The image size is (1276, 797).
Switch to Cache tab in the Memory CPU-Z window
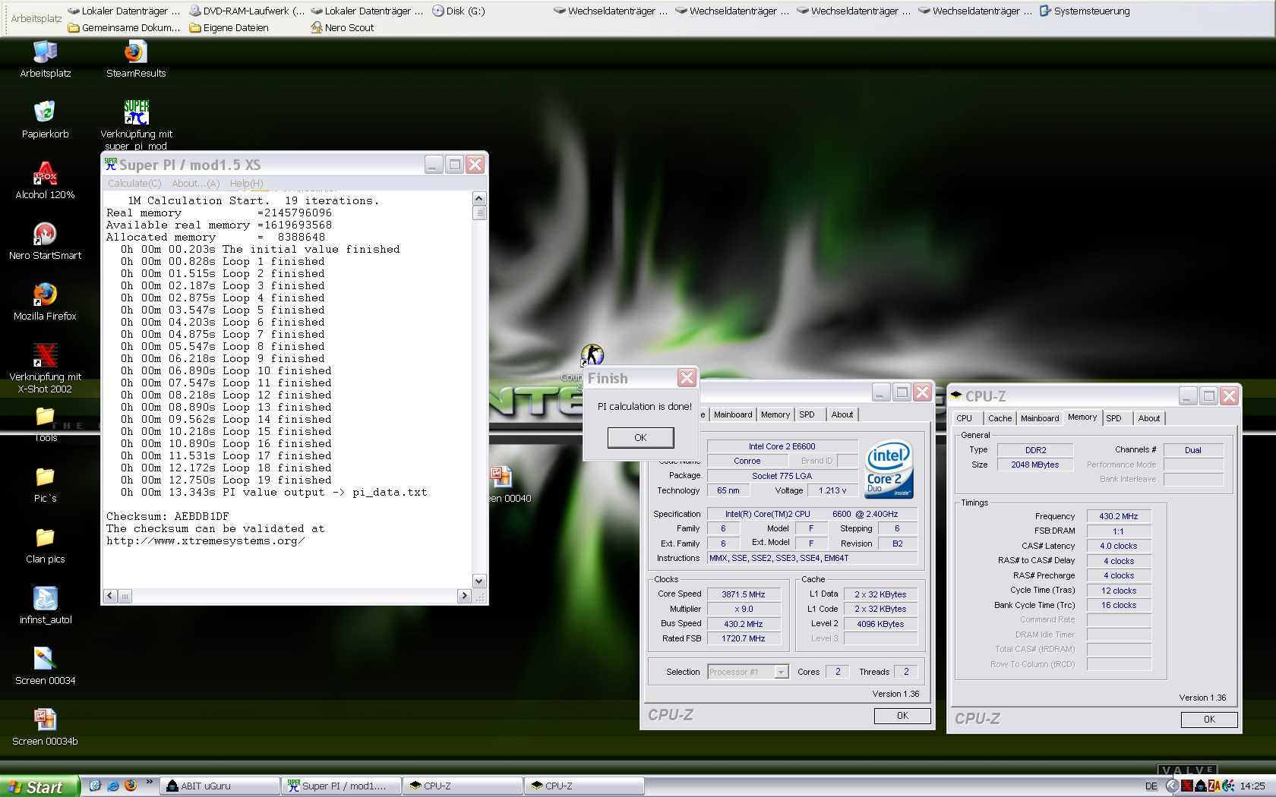click(x=1000, y=418)
